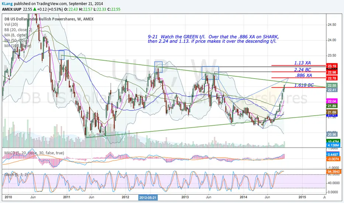Select the .886 XA level label

[303, 75]
